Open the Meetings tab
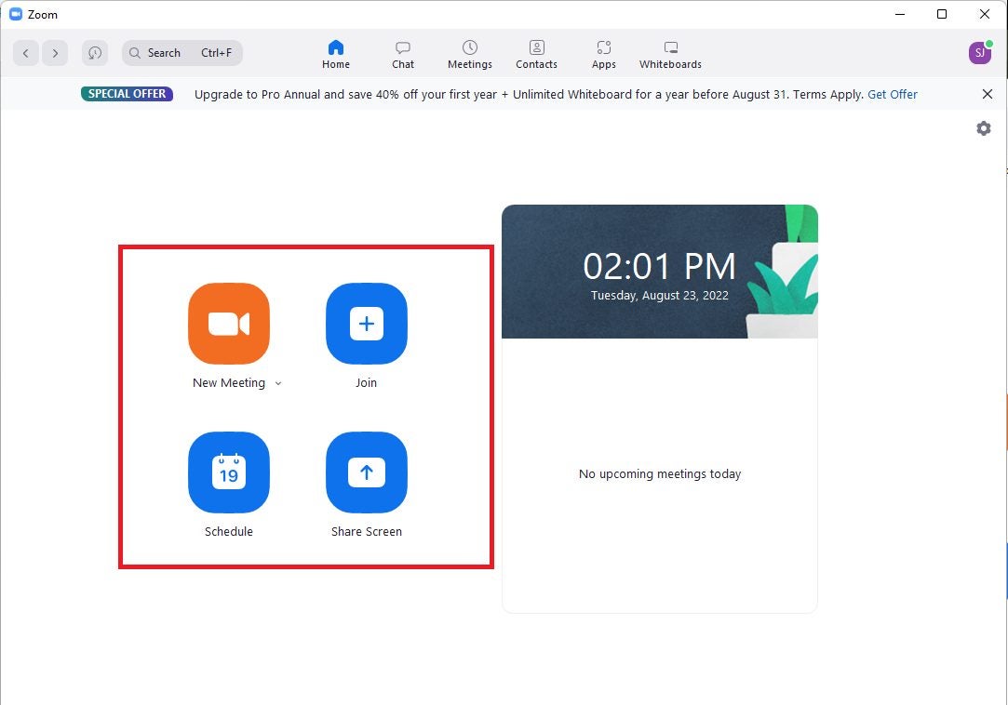1008x705 pixels. click(x=470, y=55)
